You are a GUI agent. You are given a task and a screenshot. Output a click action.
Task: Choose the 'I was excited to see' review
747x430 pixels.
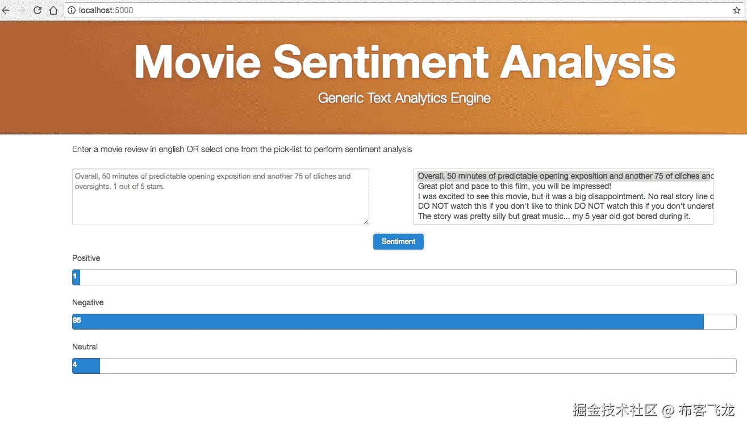(562, 196)
